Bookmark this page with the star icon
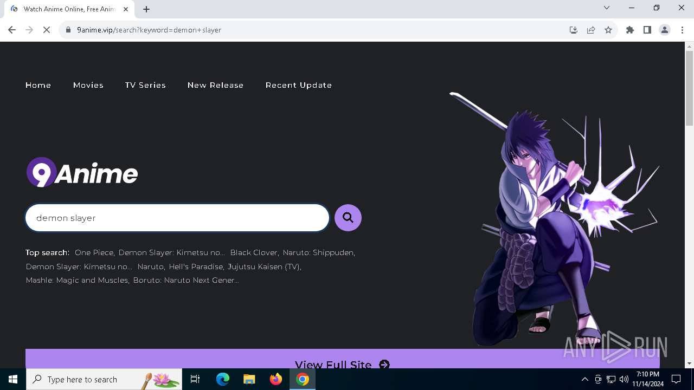Viewport: 694px width, 390px height. (x=608, y=30)
